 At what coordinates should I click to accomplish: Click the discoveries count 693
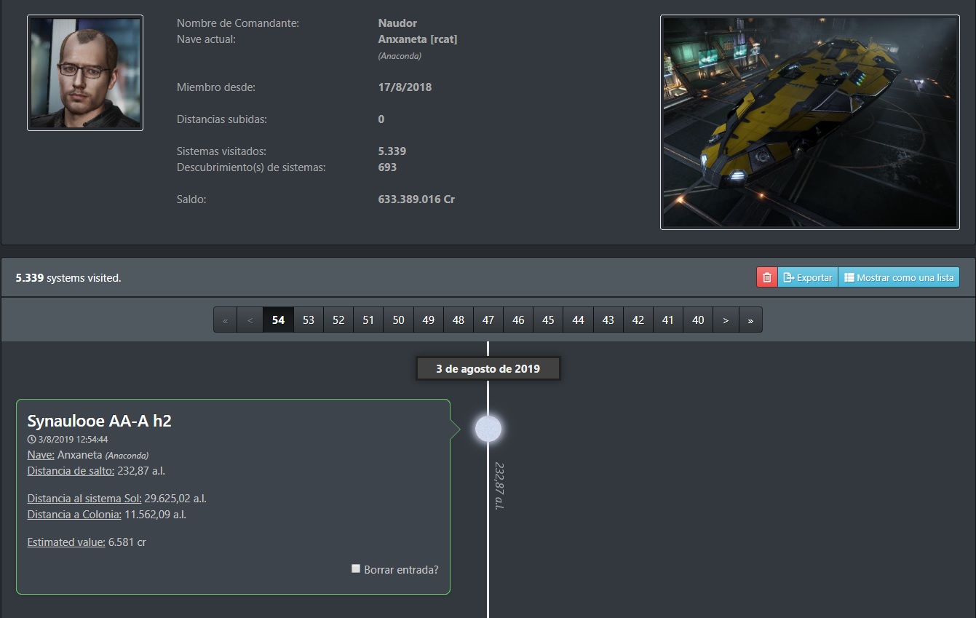387,167
